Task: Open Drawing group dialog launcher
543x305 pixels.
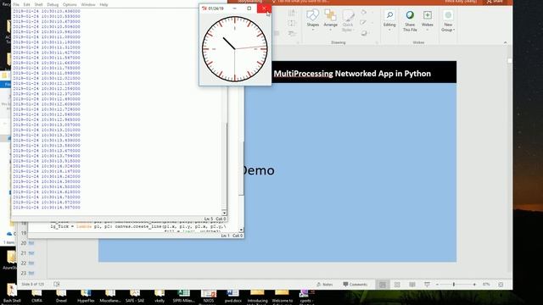Action: (377, 42)
